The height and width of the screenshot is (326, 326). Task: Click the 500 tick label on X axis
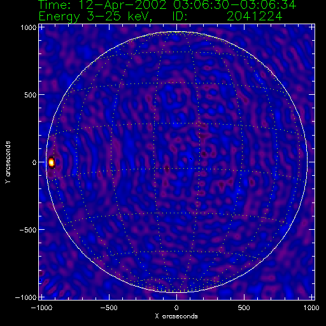244,308
